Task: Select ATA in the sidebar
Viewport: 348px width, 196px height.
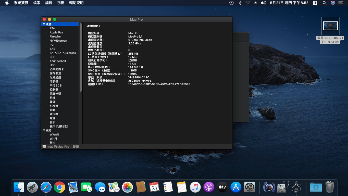Action: click(x=52, y=28)
